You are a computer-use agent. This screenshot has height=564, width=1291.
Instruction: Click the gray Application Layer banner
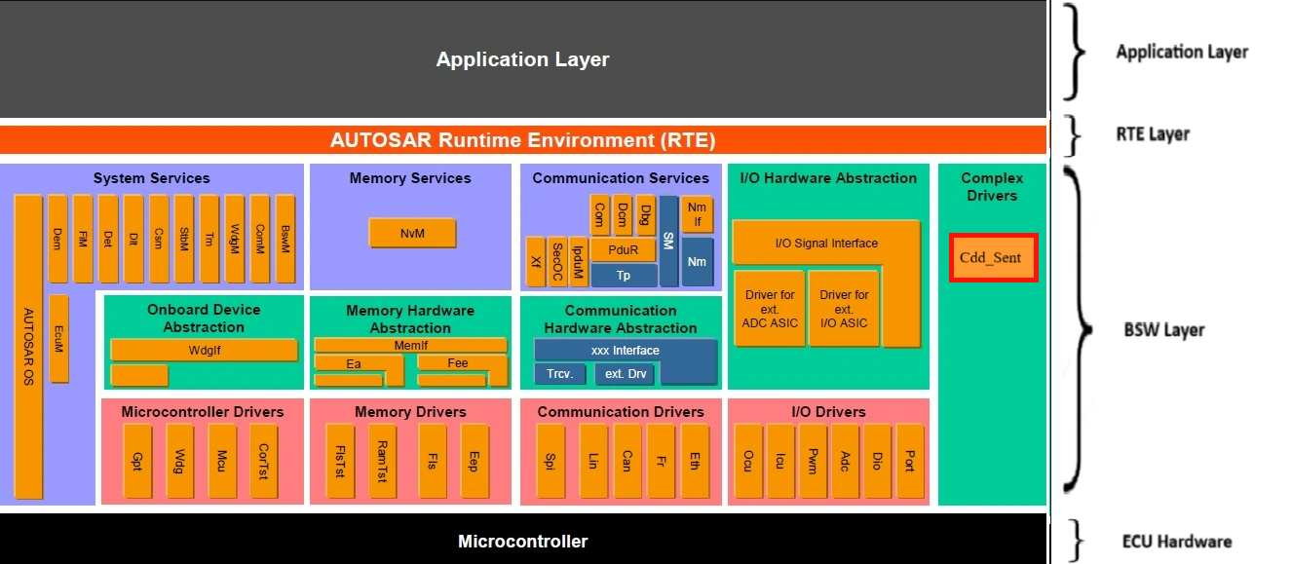pyautogui.click(x=523, y=59)
